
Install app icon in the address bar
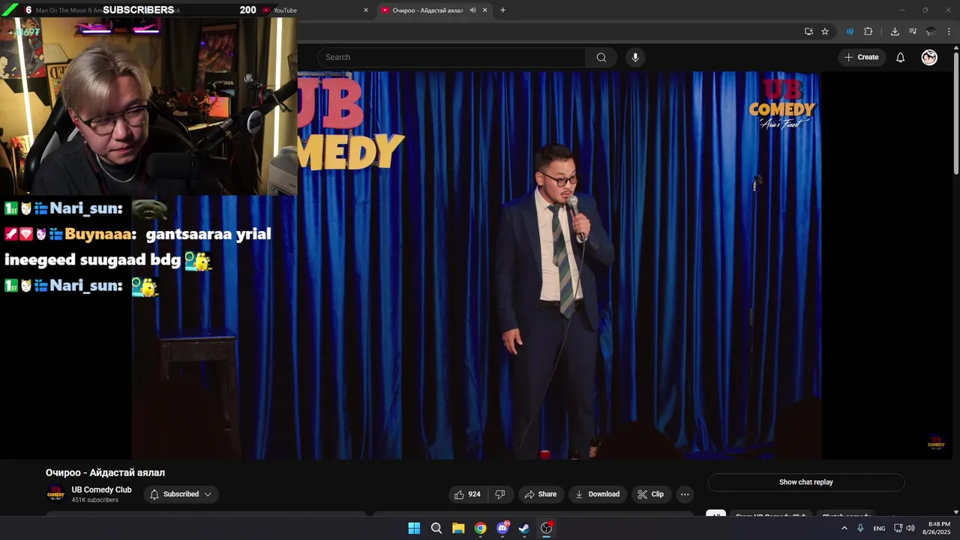coord(808,31)
